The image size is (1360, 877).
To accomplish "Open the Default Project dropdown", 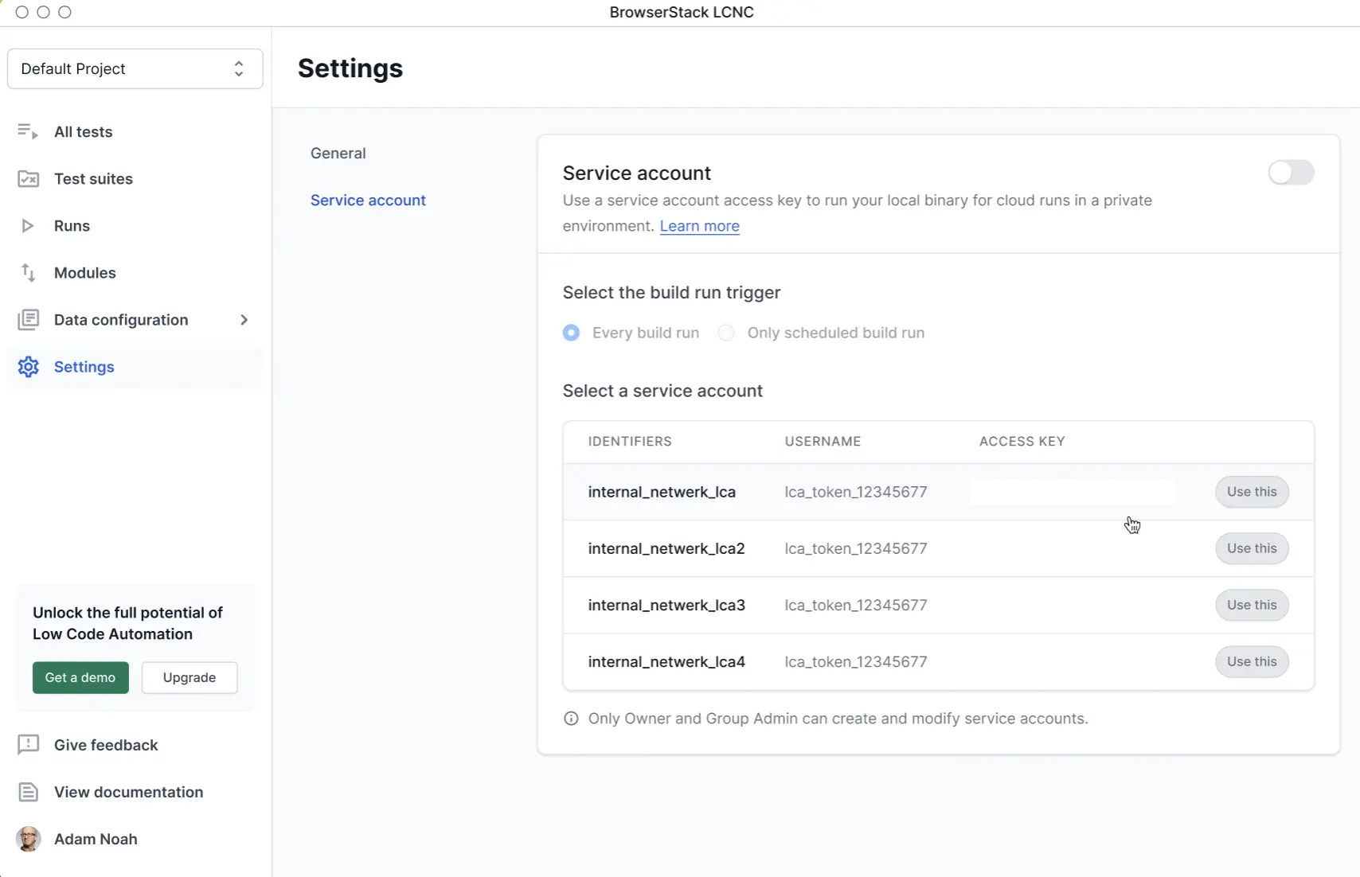I will click(135, 68).
